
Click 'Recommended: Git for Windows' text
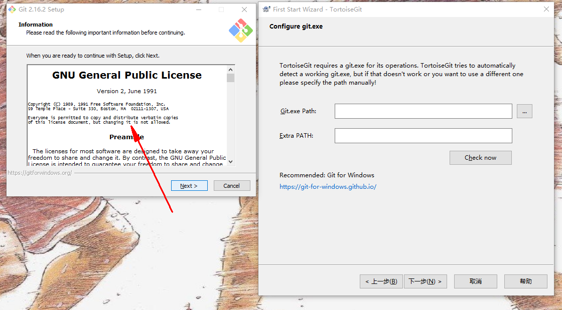[x=327, y=175]
